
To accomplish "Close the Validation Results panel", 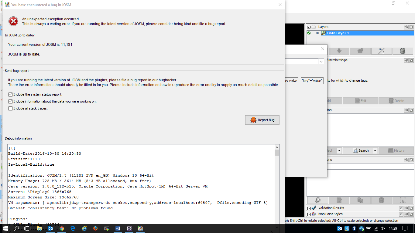I will (x=411, y=208).
